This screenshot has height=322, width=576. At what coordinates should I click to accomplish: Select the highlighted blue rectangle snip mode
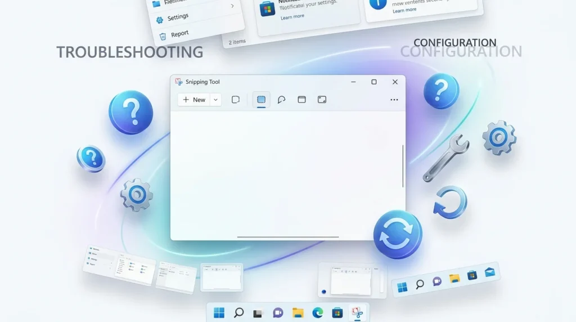pyautogui.click(x=261, y=100)
